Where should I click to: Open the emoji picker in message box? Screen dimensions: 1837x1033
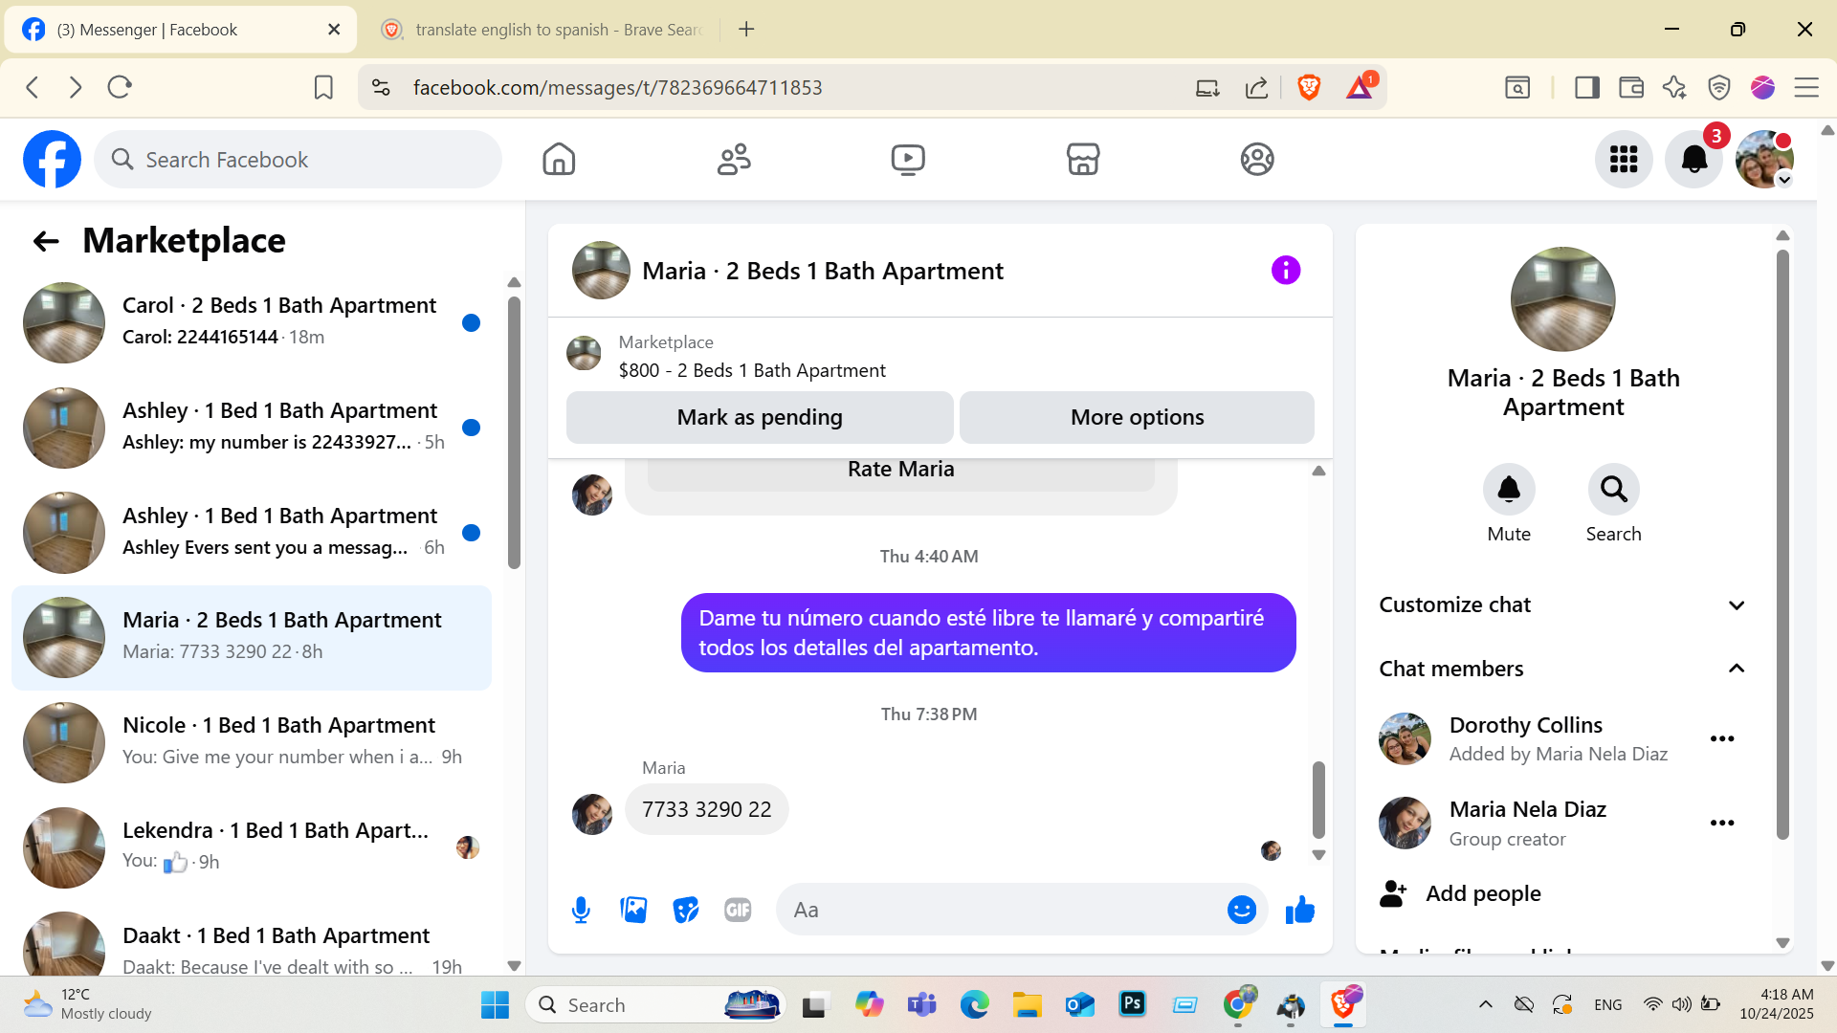point(1241,910)
